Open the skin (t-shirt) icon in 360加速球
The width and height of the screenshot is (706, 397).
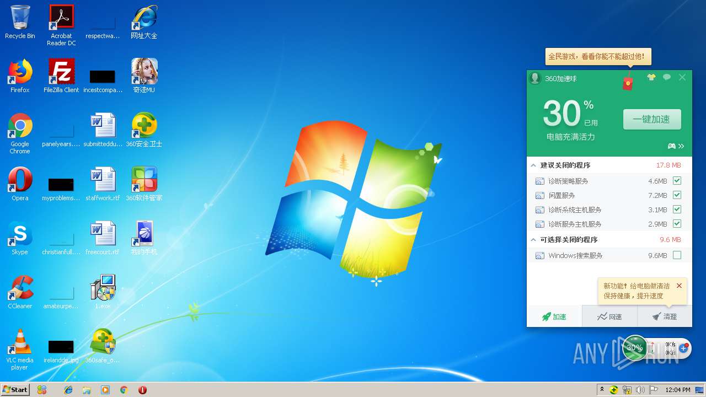[x=651, y=77]
